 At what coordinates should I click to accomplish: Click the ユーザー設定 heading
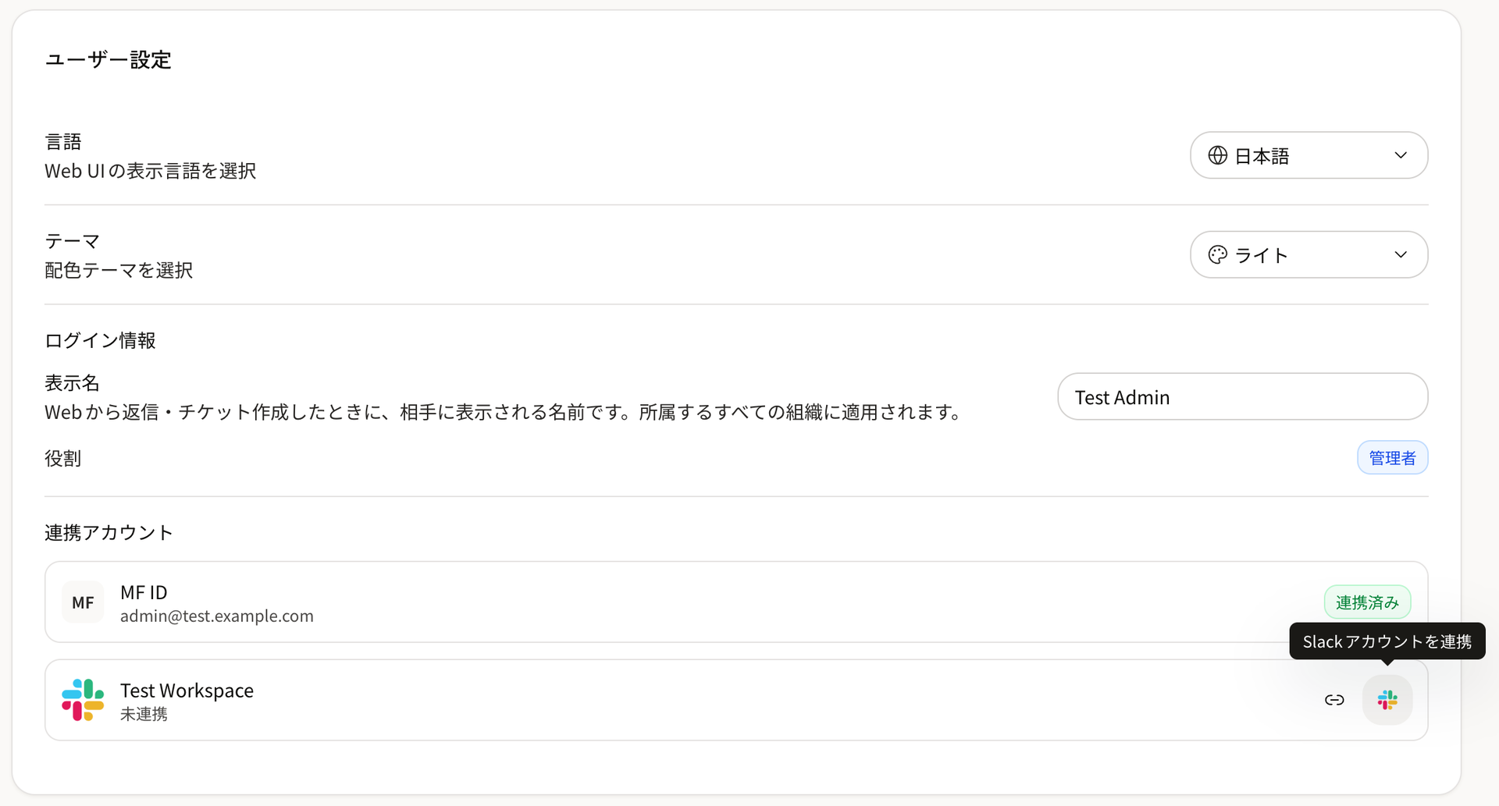click(108, 59)
